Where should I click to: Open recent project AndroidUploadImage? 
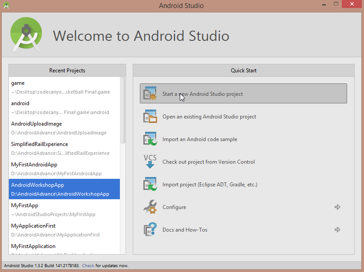pos(64,128)
